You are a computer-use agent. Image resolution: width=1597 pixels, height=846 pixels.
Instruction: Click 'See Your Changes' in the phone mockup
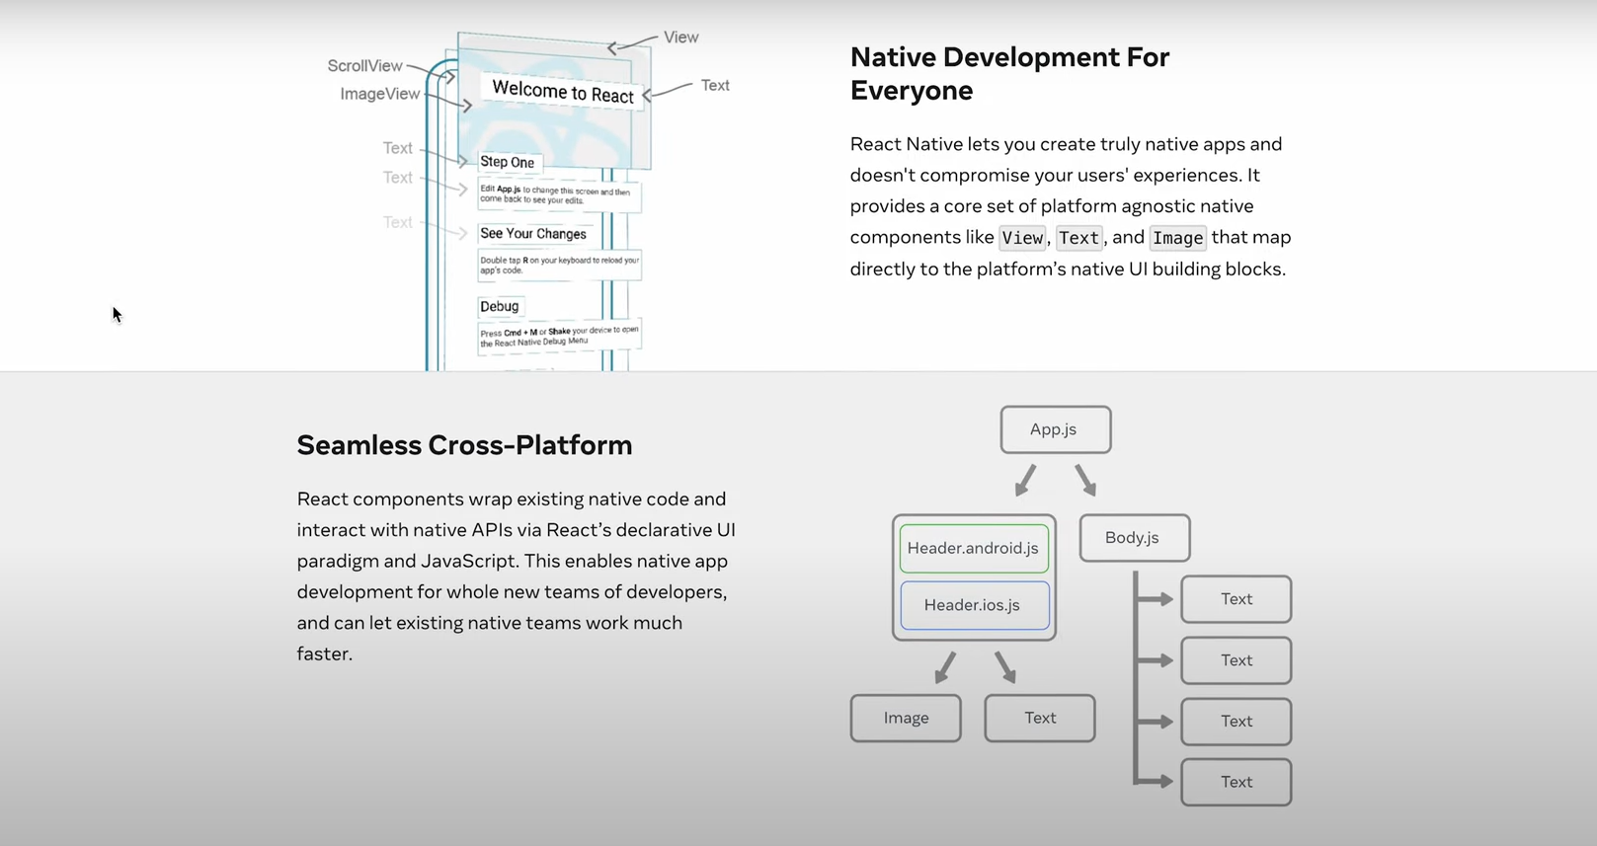click(532, 234)
